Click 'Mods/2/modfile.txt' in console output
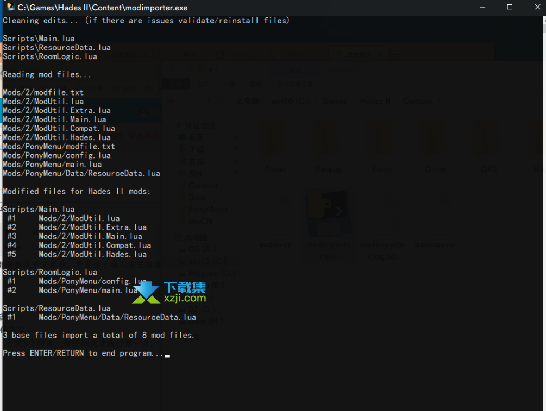 43,93
